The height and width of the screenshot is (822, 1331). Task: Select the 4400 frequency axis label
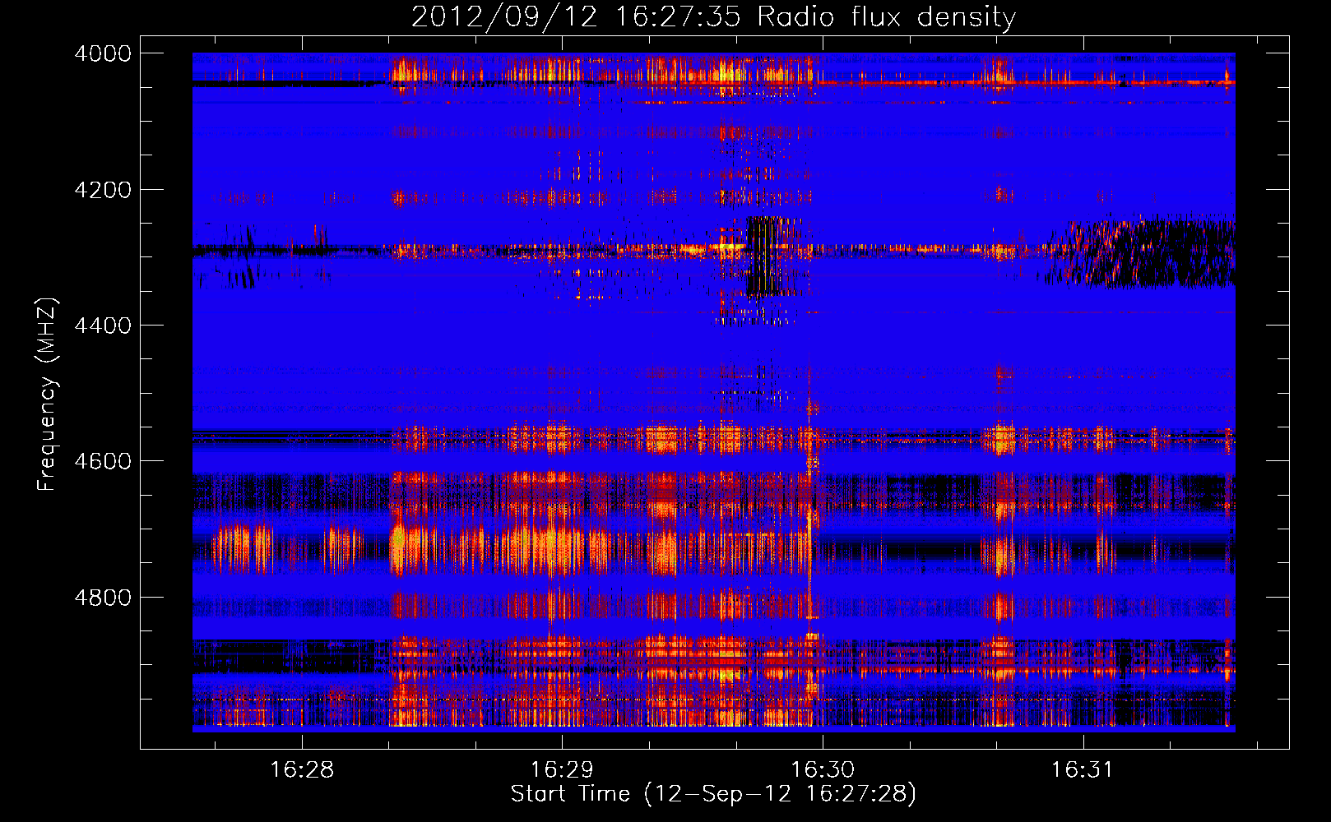click(103, 326)
